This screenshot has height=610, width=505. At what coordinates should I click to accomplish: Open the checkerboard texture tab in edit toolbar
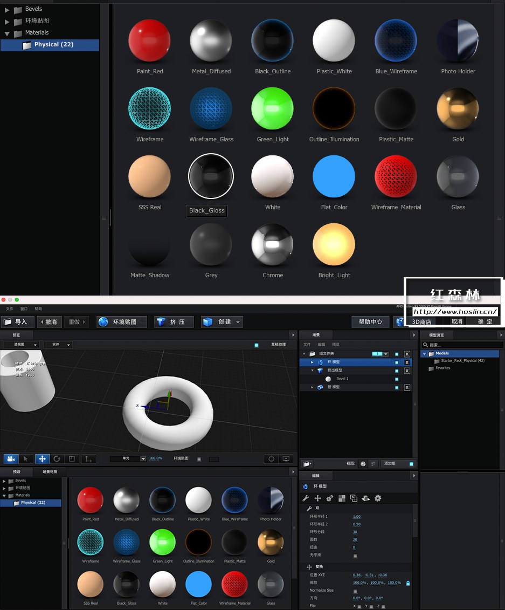[x=342, y=498]
